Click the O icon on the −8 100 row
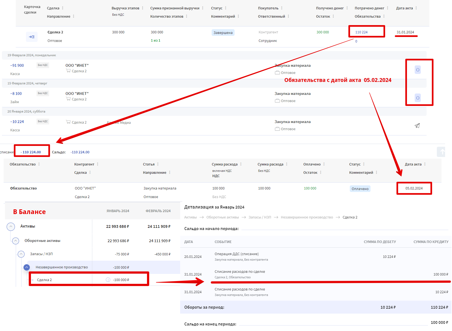 418,98
